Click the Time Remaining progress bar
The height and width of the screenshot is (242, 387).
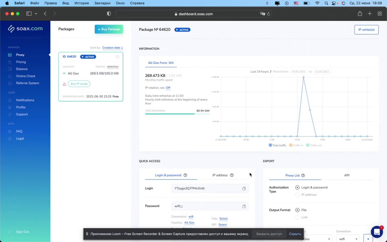tap(177, 114)
